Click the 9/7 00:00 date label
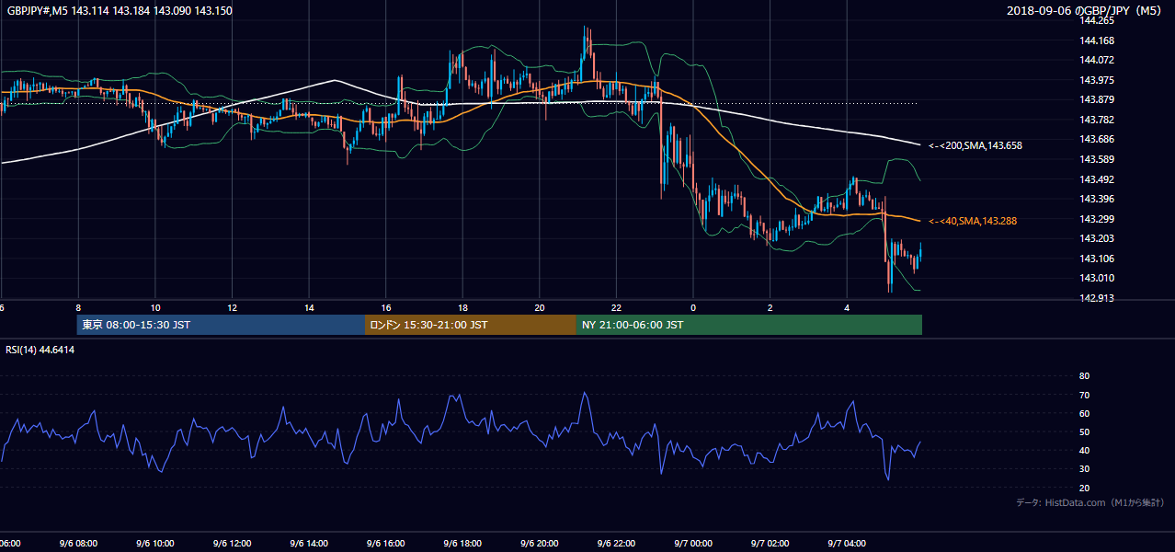 pos(693,543)
